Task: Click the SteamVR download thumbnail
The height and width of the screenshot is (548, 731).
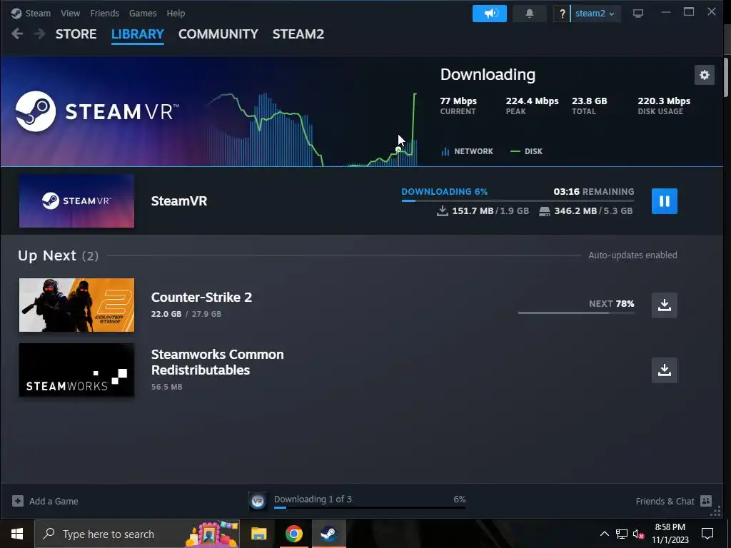Action: pos(76,201)
